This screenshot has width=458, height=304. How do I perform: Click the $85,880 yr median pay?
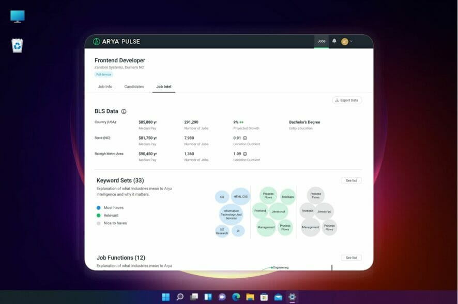148,122
